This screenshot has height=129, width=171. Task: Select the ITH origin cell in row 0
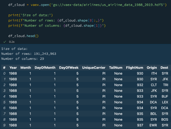(154, 73)
